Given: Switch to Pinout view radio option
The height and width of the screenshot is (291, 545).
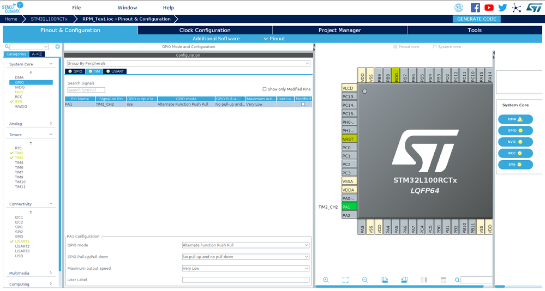Looking at the screenshot, I should pyautogui.click(x=395, y=46).
